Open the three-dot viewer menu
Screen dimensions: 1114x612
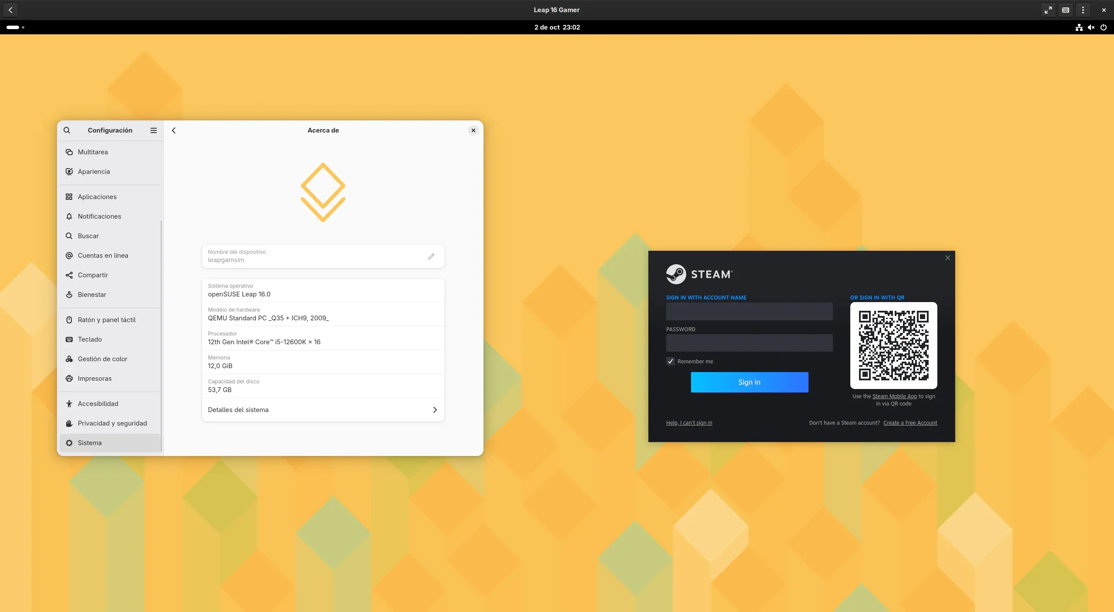tap(1083, 10)
